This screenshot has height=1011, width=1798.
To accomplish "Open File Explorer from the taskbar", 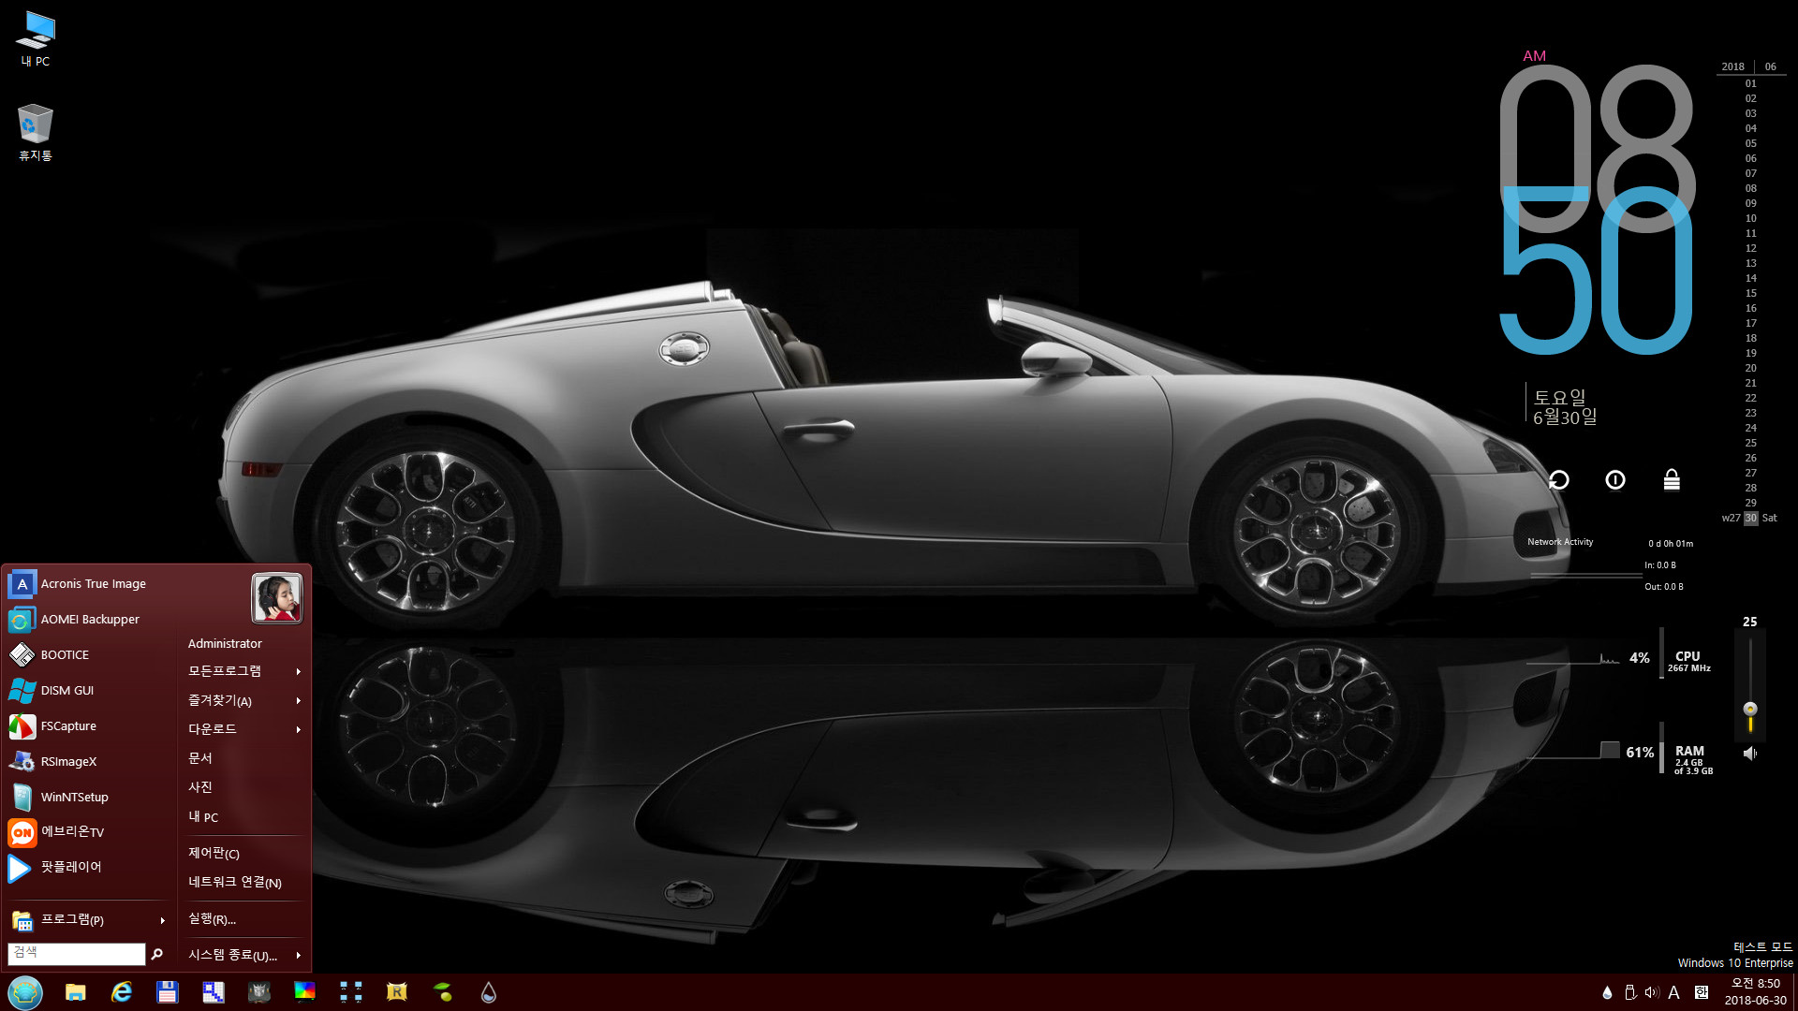I will (x=76, y=992).
